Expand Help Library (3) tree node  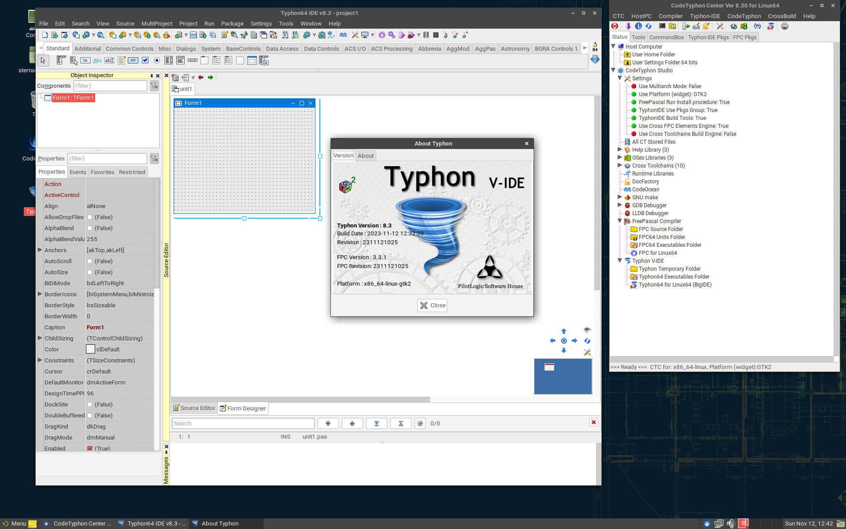(620, 149)
